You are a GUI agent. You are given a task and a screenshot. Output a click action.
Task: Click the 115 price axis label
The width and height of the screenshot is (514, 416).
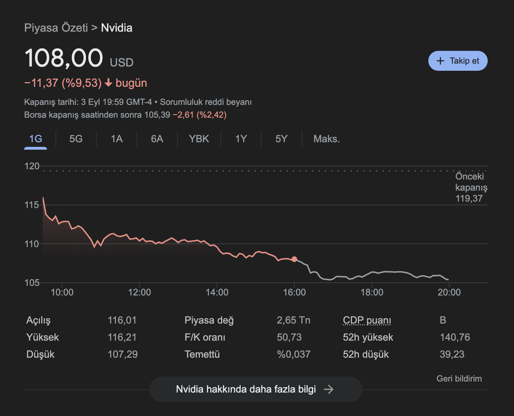click(x=32, y=205)
